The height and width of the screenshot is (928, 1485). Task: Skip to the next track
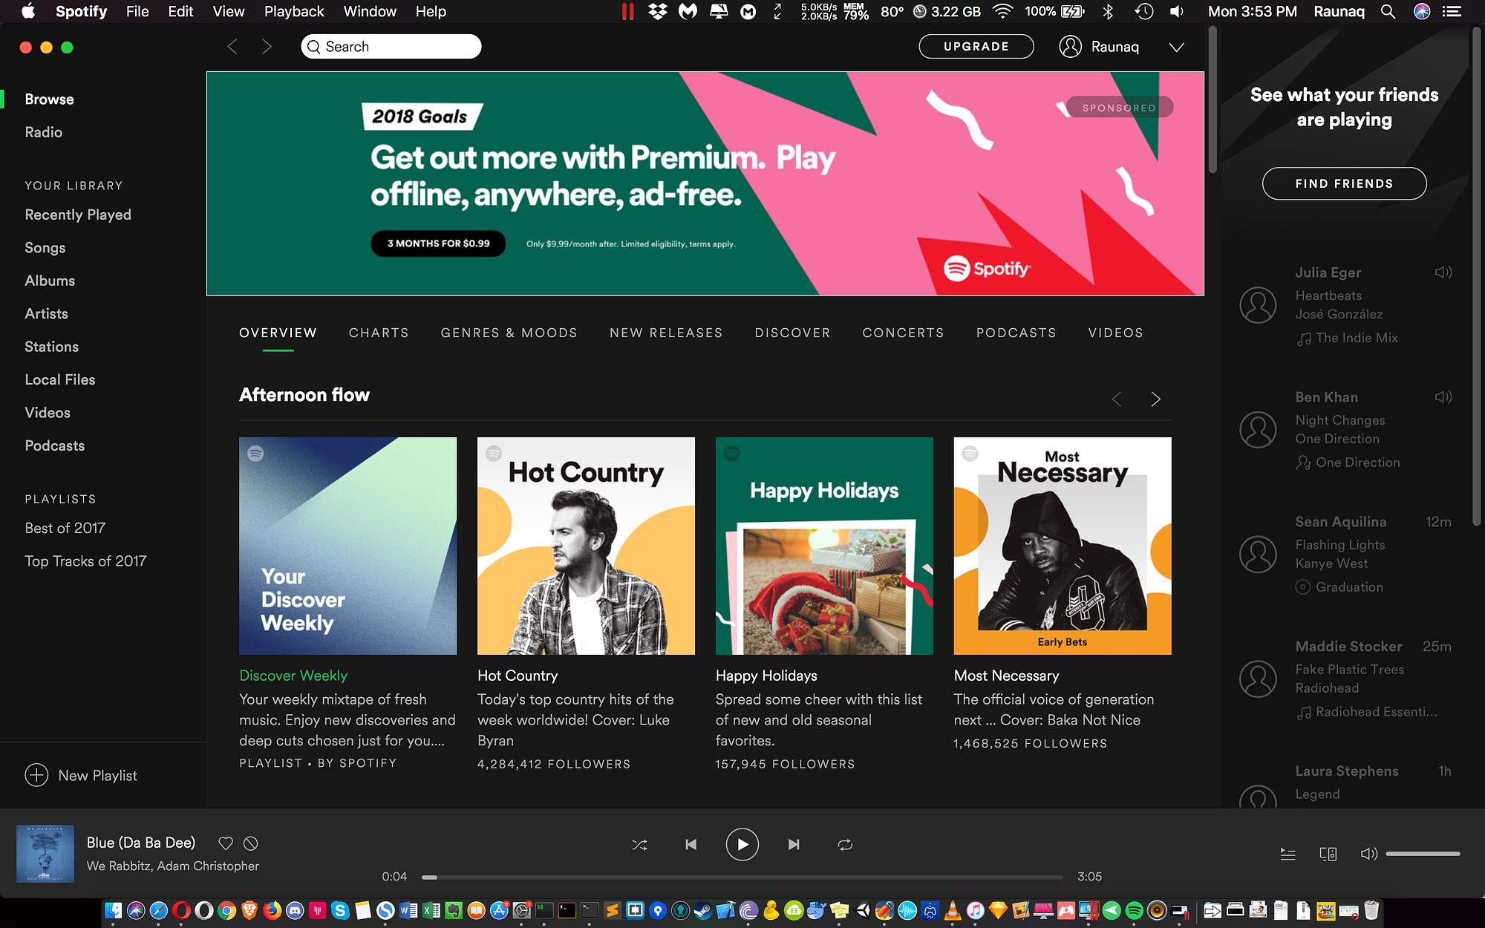pyautogui.click(x=794, y=844)
